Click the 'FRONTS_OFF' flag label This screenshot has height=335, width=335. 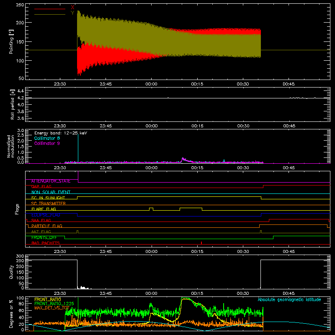[44, 237]
